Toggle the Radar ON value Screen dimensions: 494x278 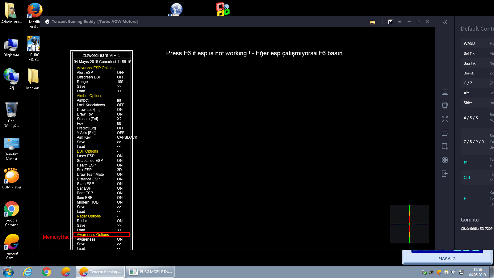point(120,221)
